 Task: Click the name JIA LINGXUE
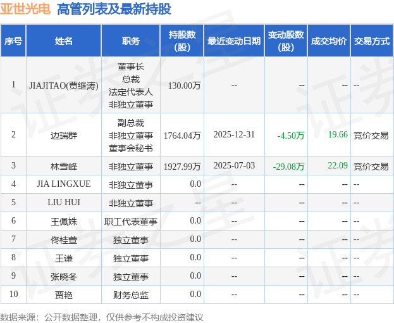point(64,184)
